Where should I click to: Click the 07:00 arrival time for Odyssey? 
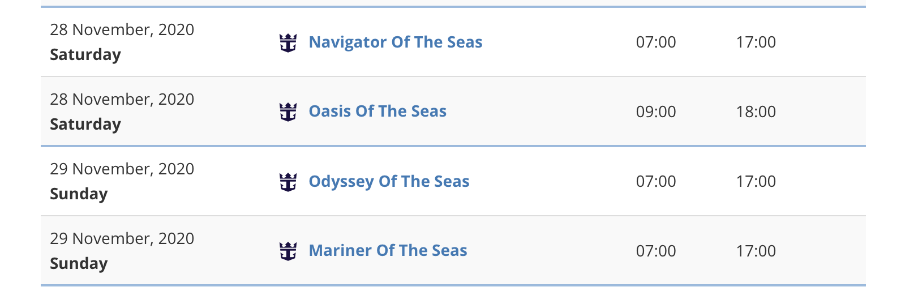656,181
